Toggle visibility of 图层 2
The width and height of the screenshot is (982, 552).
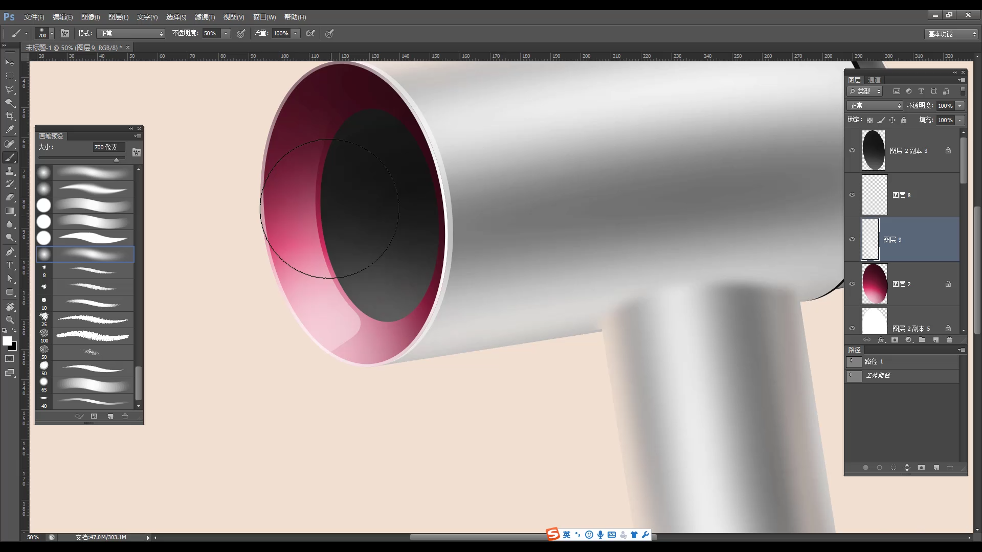click(x=852, y=284)
